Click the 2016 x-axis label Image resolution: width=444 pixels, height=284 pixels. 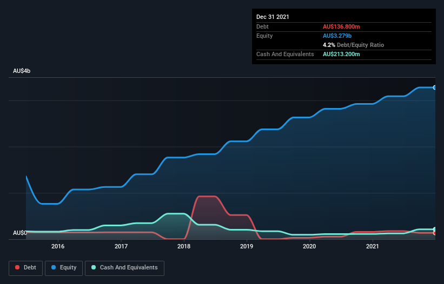58,246
